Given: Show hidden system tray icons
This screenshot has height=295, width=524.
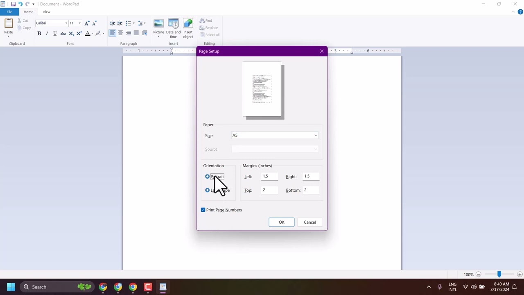Looking at the screenshot, I should coord(429,287).
